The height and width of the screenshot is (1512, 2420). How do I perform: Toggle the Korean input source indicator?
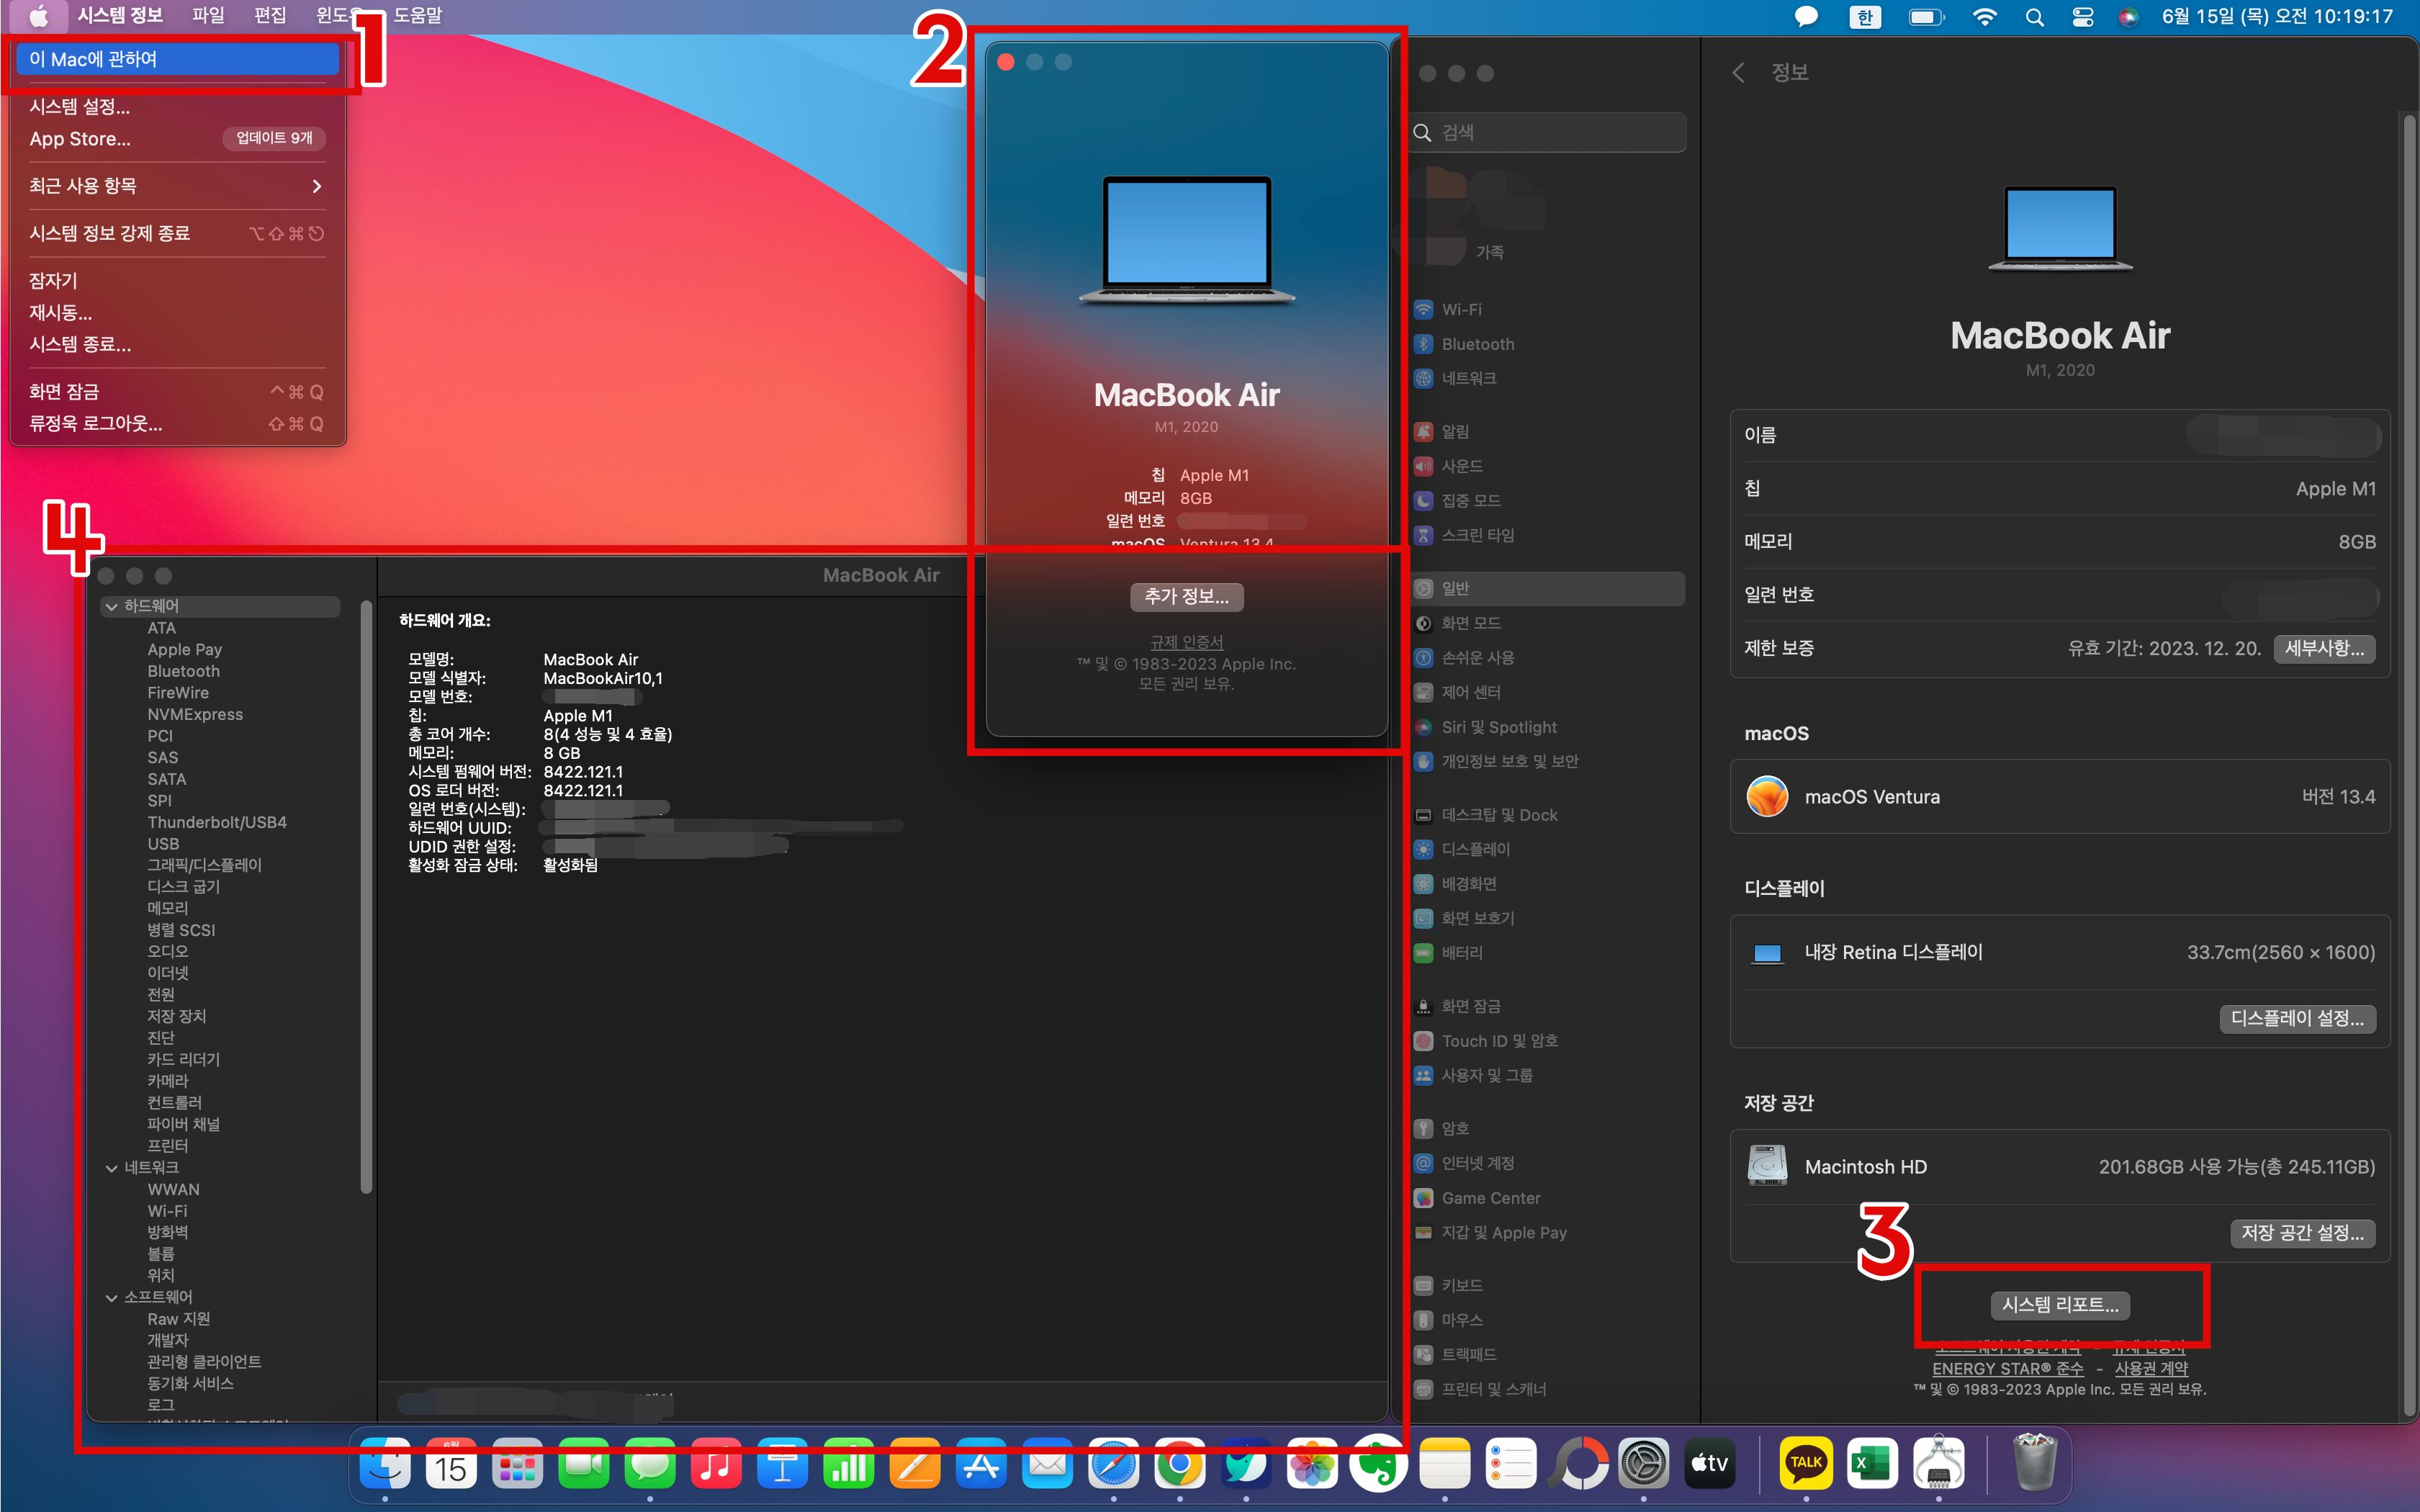[1864, 17]
